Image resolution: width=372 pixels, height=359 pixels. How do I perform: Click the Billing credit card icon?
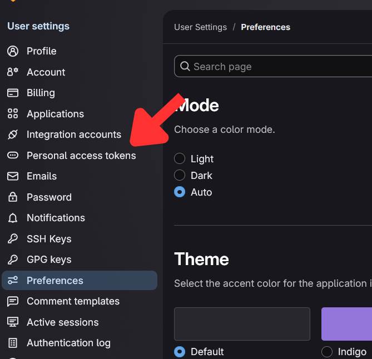tap(13, 93)
